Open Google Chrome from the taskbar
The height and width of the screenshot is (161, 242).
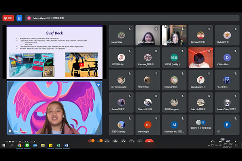[x=19, y=145]
